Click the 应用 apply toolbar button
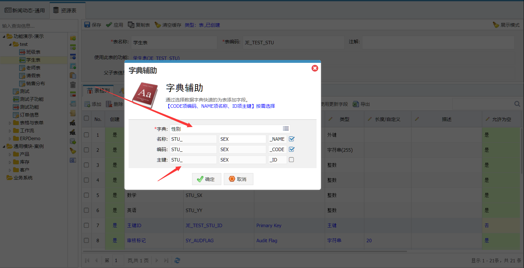 tap(115, 25)
